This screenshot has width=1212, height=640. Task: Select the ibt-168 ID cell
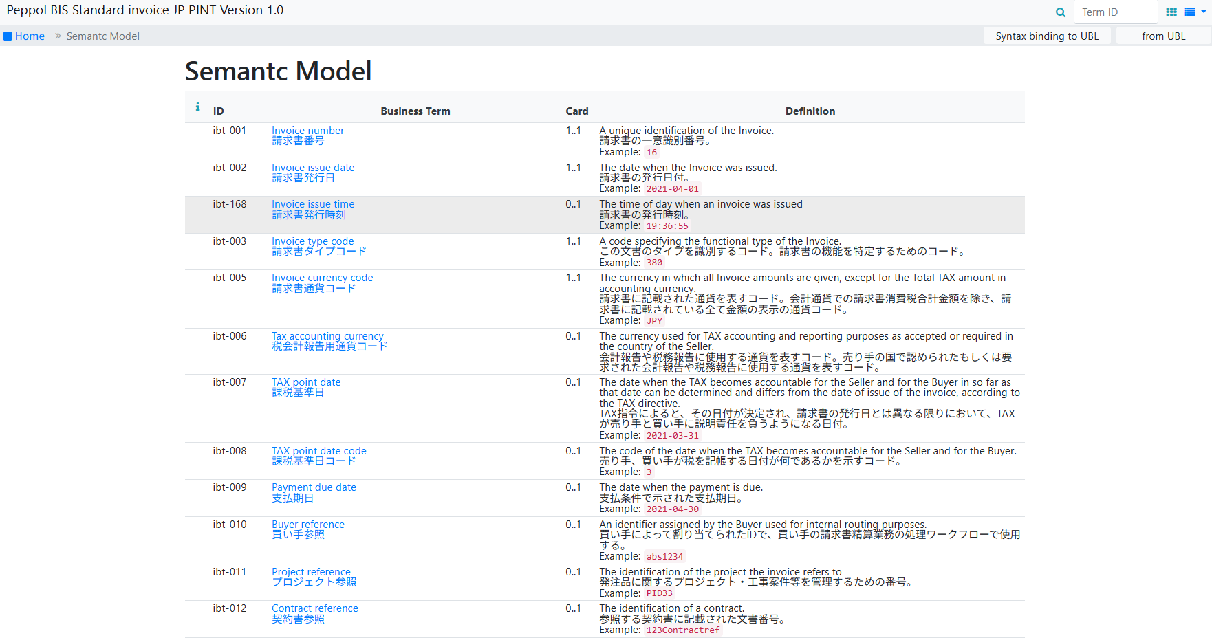point(229,204)
